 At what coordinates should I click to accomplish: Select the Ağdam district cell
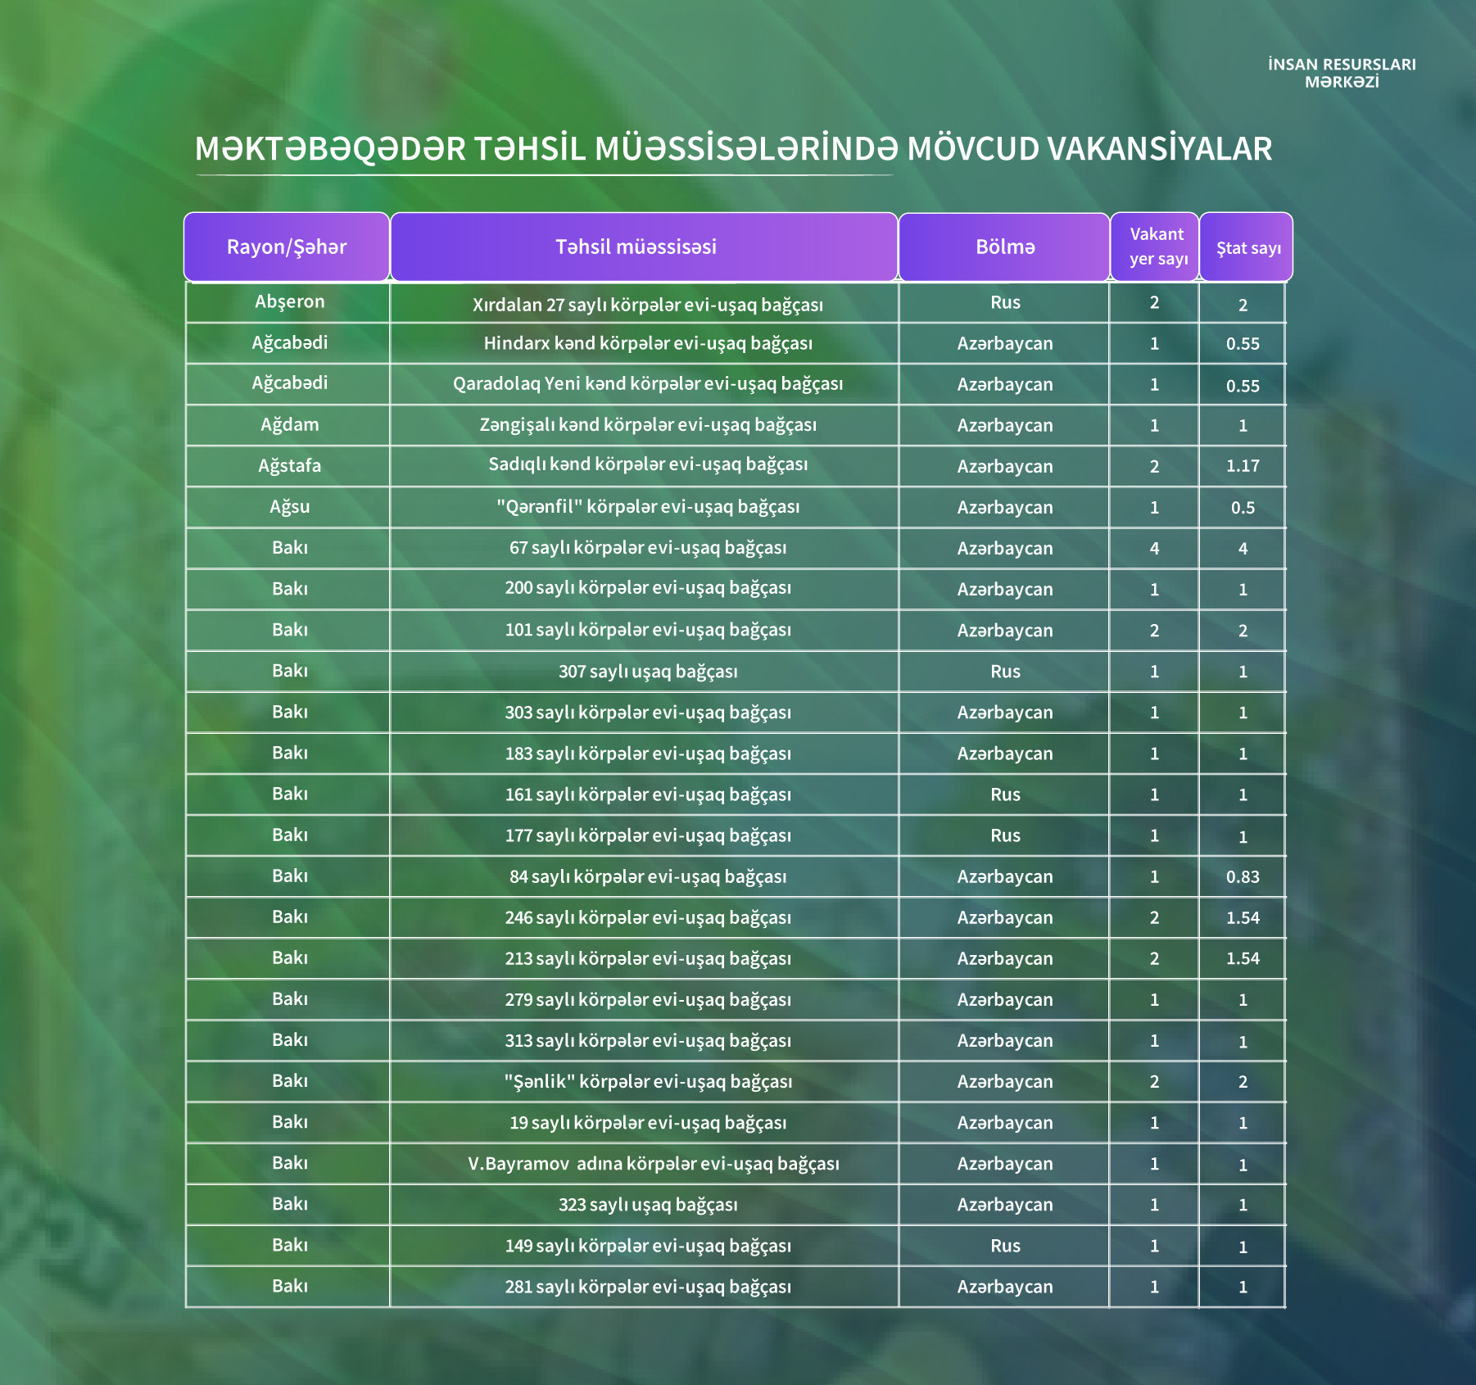point(289,424)
